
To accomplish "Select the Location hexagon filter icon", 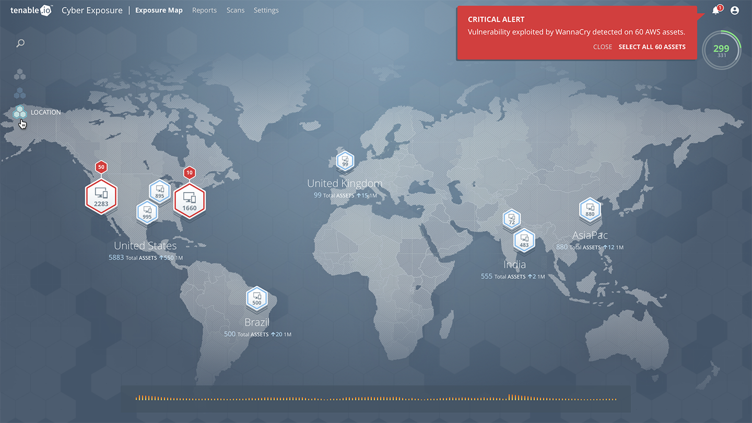I will 20,112.
